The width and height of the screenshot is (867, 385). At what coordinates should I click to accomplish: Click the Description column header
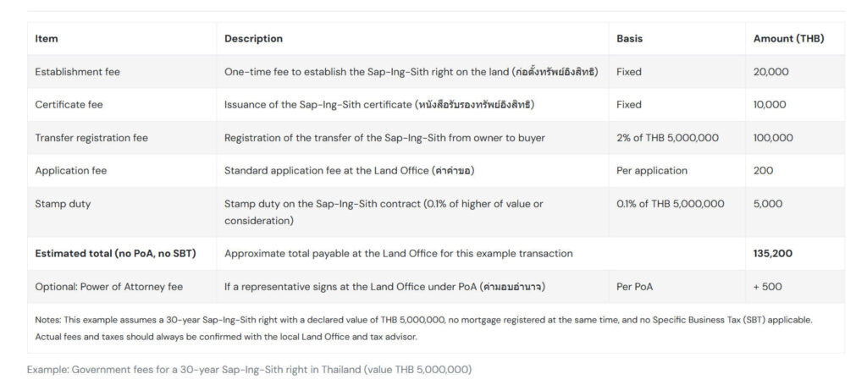[x=253, y=39]
